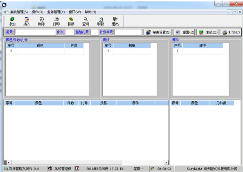Open the 查询 (Search) tool
This screenshot has height=172, width=243.
85,21
